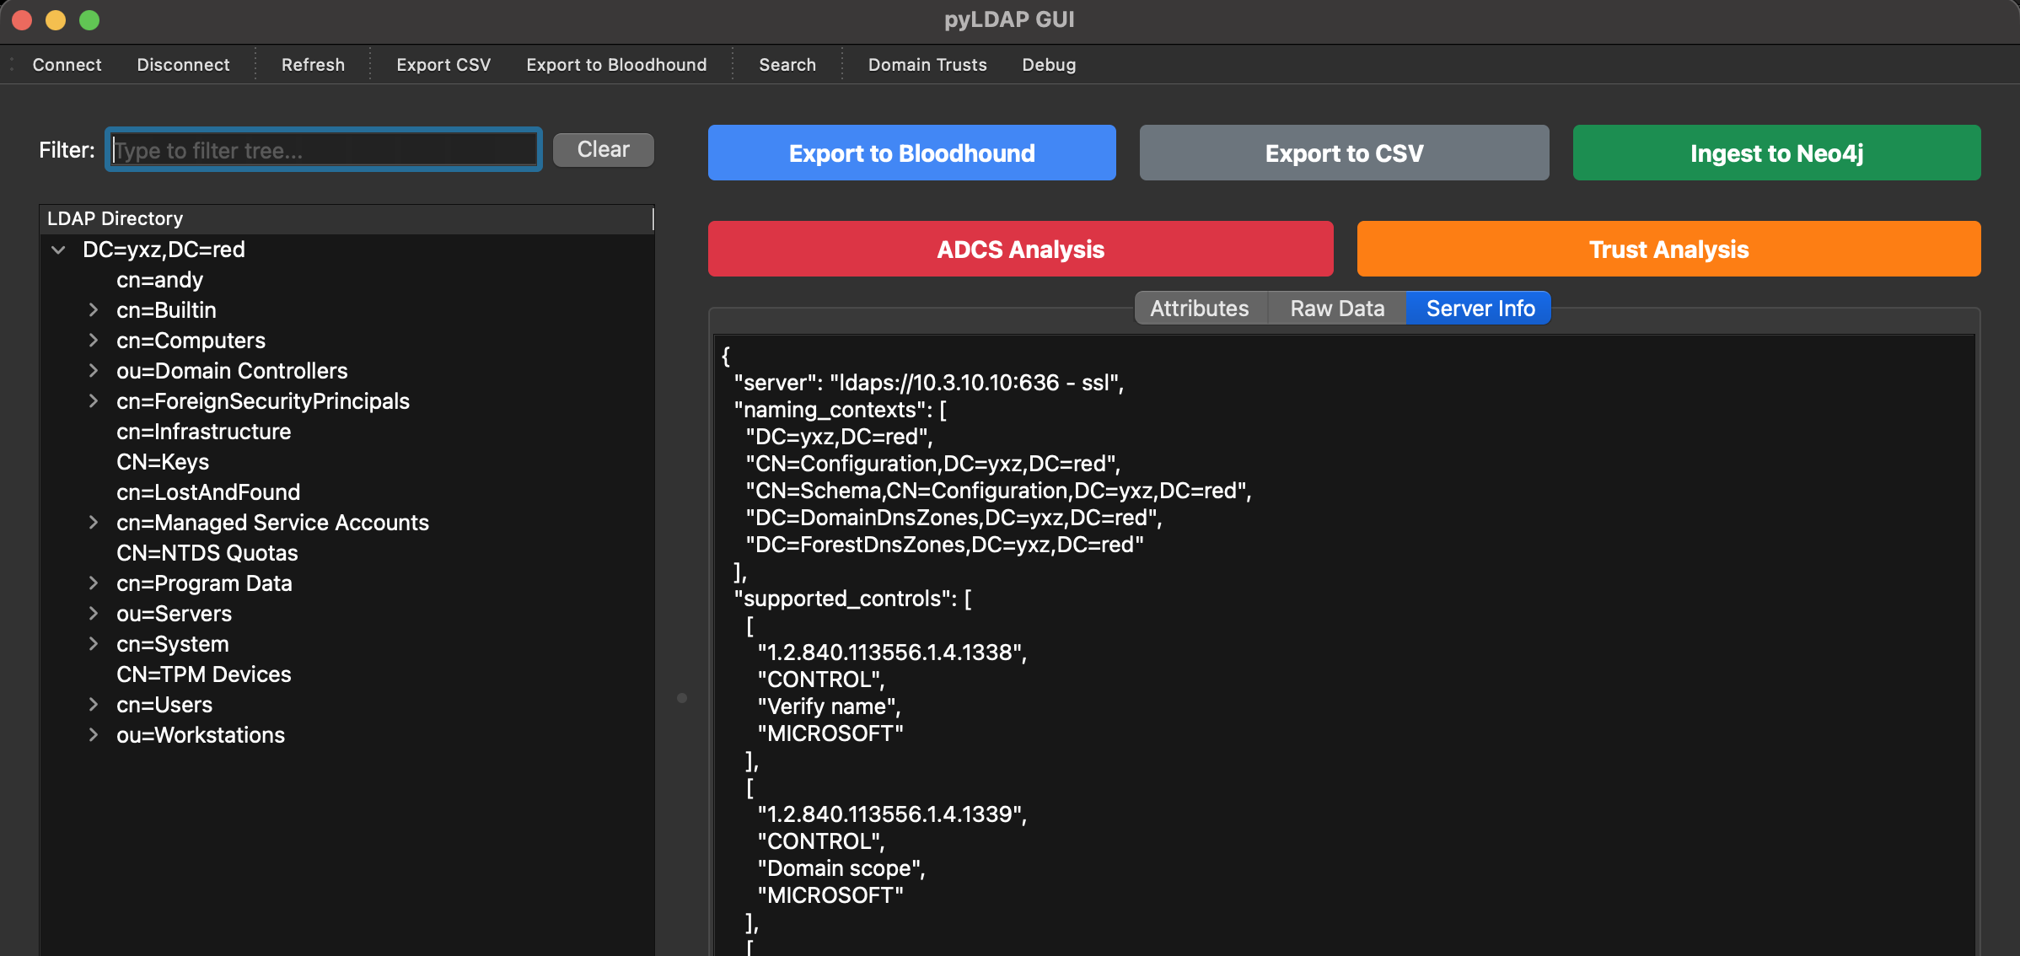The image size is (2020, 956).
Task: Focus the tree filter input field
Action: click(324, 150)
